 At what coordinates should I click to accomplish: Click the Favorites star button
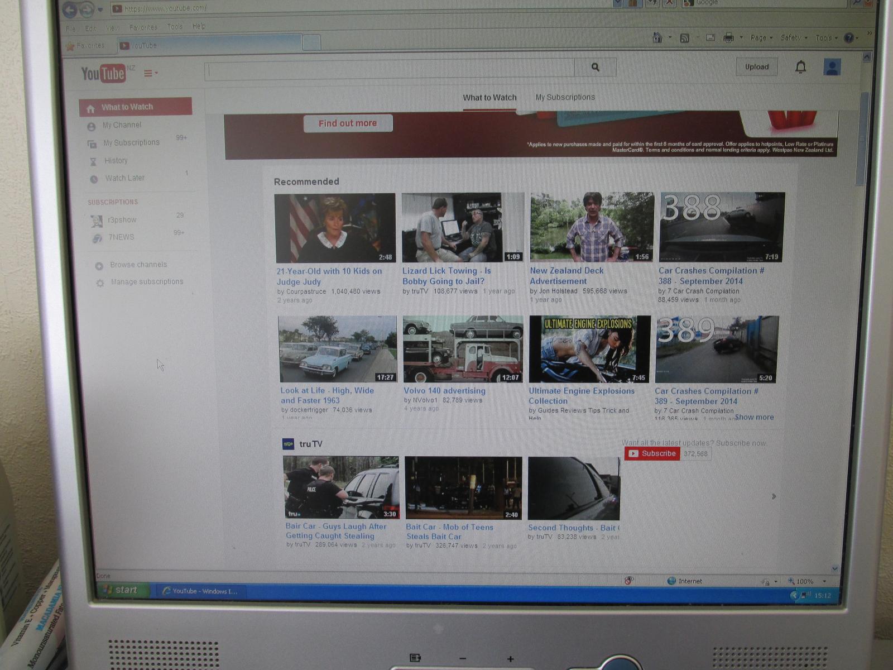(85, 46)
